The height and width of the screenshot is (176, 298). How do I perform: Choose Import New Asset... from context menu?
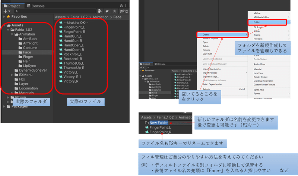point(212,69)
